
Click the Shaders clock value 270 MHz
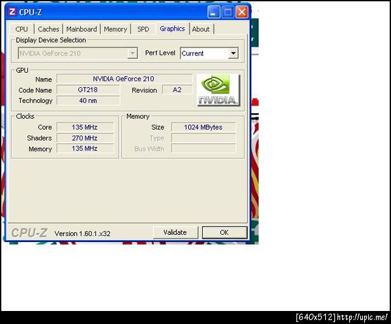pos(85,138)
